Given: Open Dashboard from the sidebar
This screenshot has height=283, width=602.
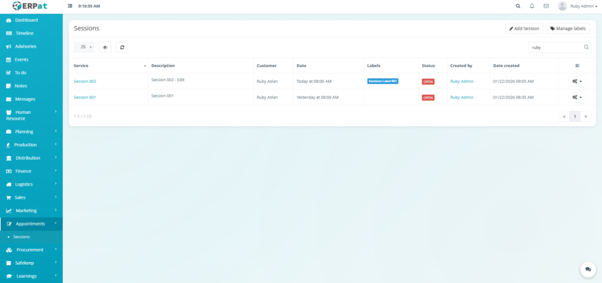Looking at the screenshot, I should click(x=26, y=20).
